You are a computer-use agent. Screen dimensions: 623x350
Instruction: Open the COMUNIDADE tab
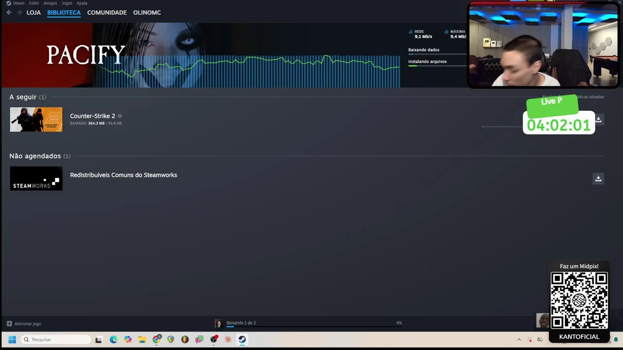(x=107, y=13)
